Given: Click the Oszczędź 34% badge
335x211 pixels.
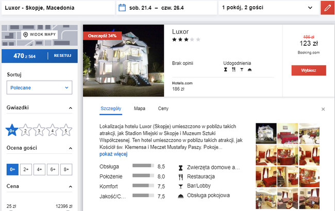Looking at the screenshot, I should 103,36.
